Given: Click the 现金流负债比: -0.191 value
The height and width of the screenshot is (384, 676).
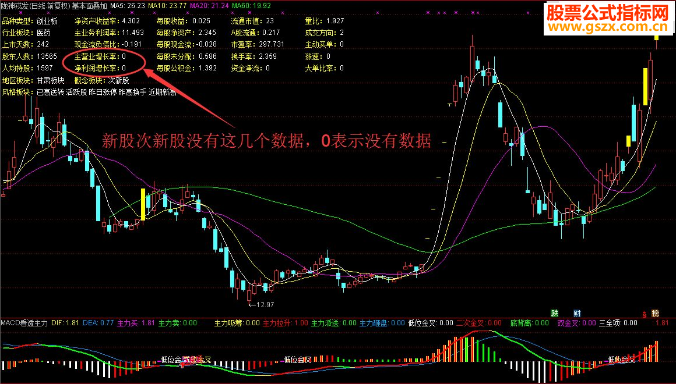Looking at the screenshot, I should pyautogui.click(x=108, y=44).
